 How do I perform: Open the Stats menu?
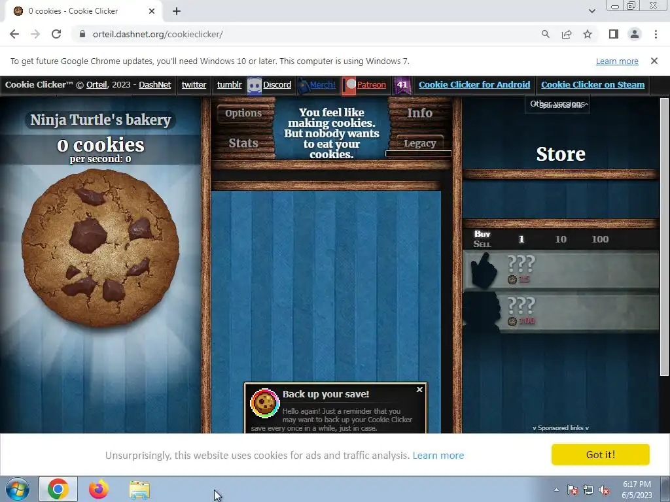[243, 143]
